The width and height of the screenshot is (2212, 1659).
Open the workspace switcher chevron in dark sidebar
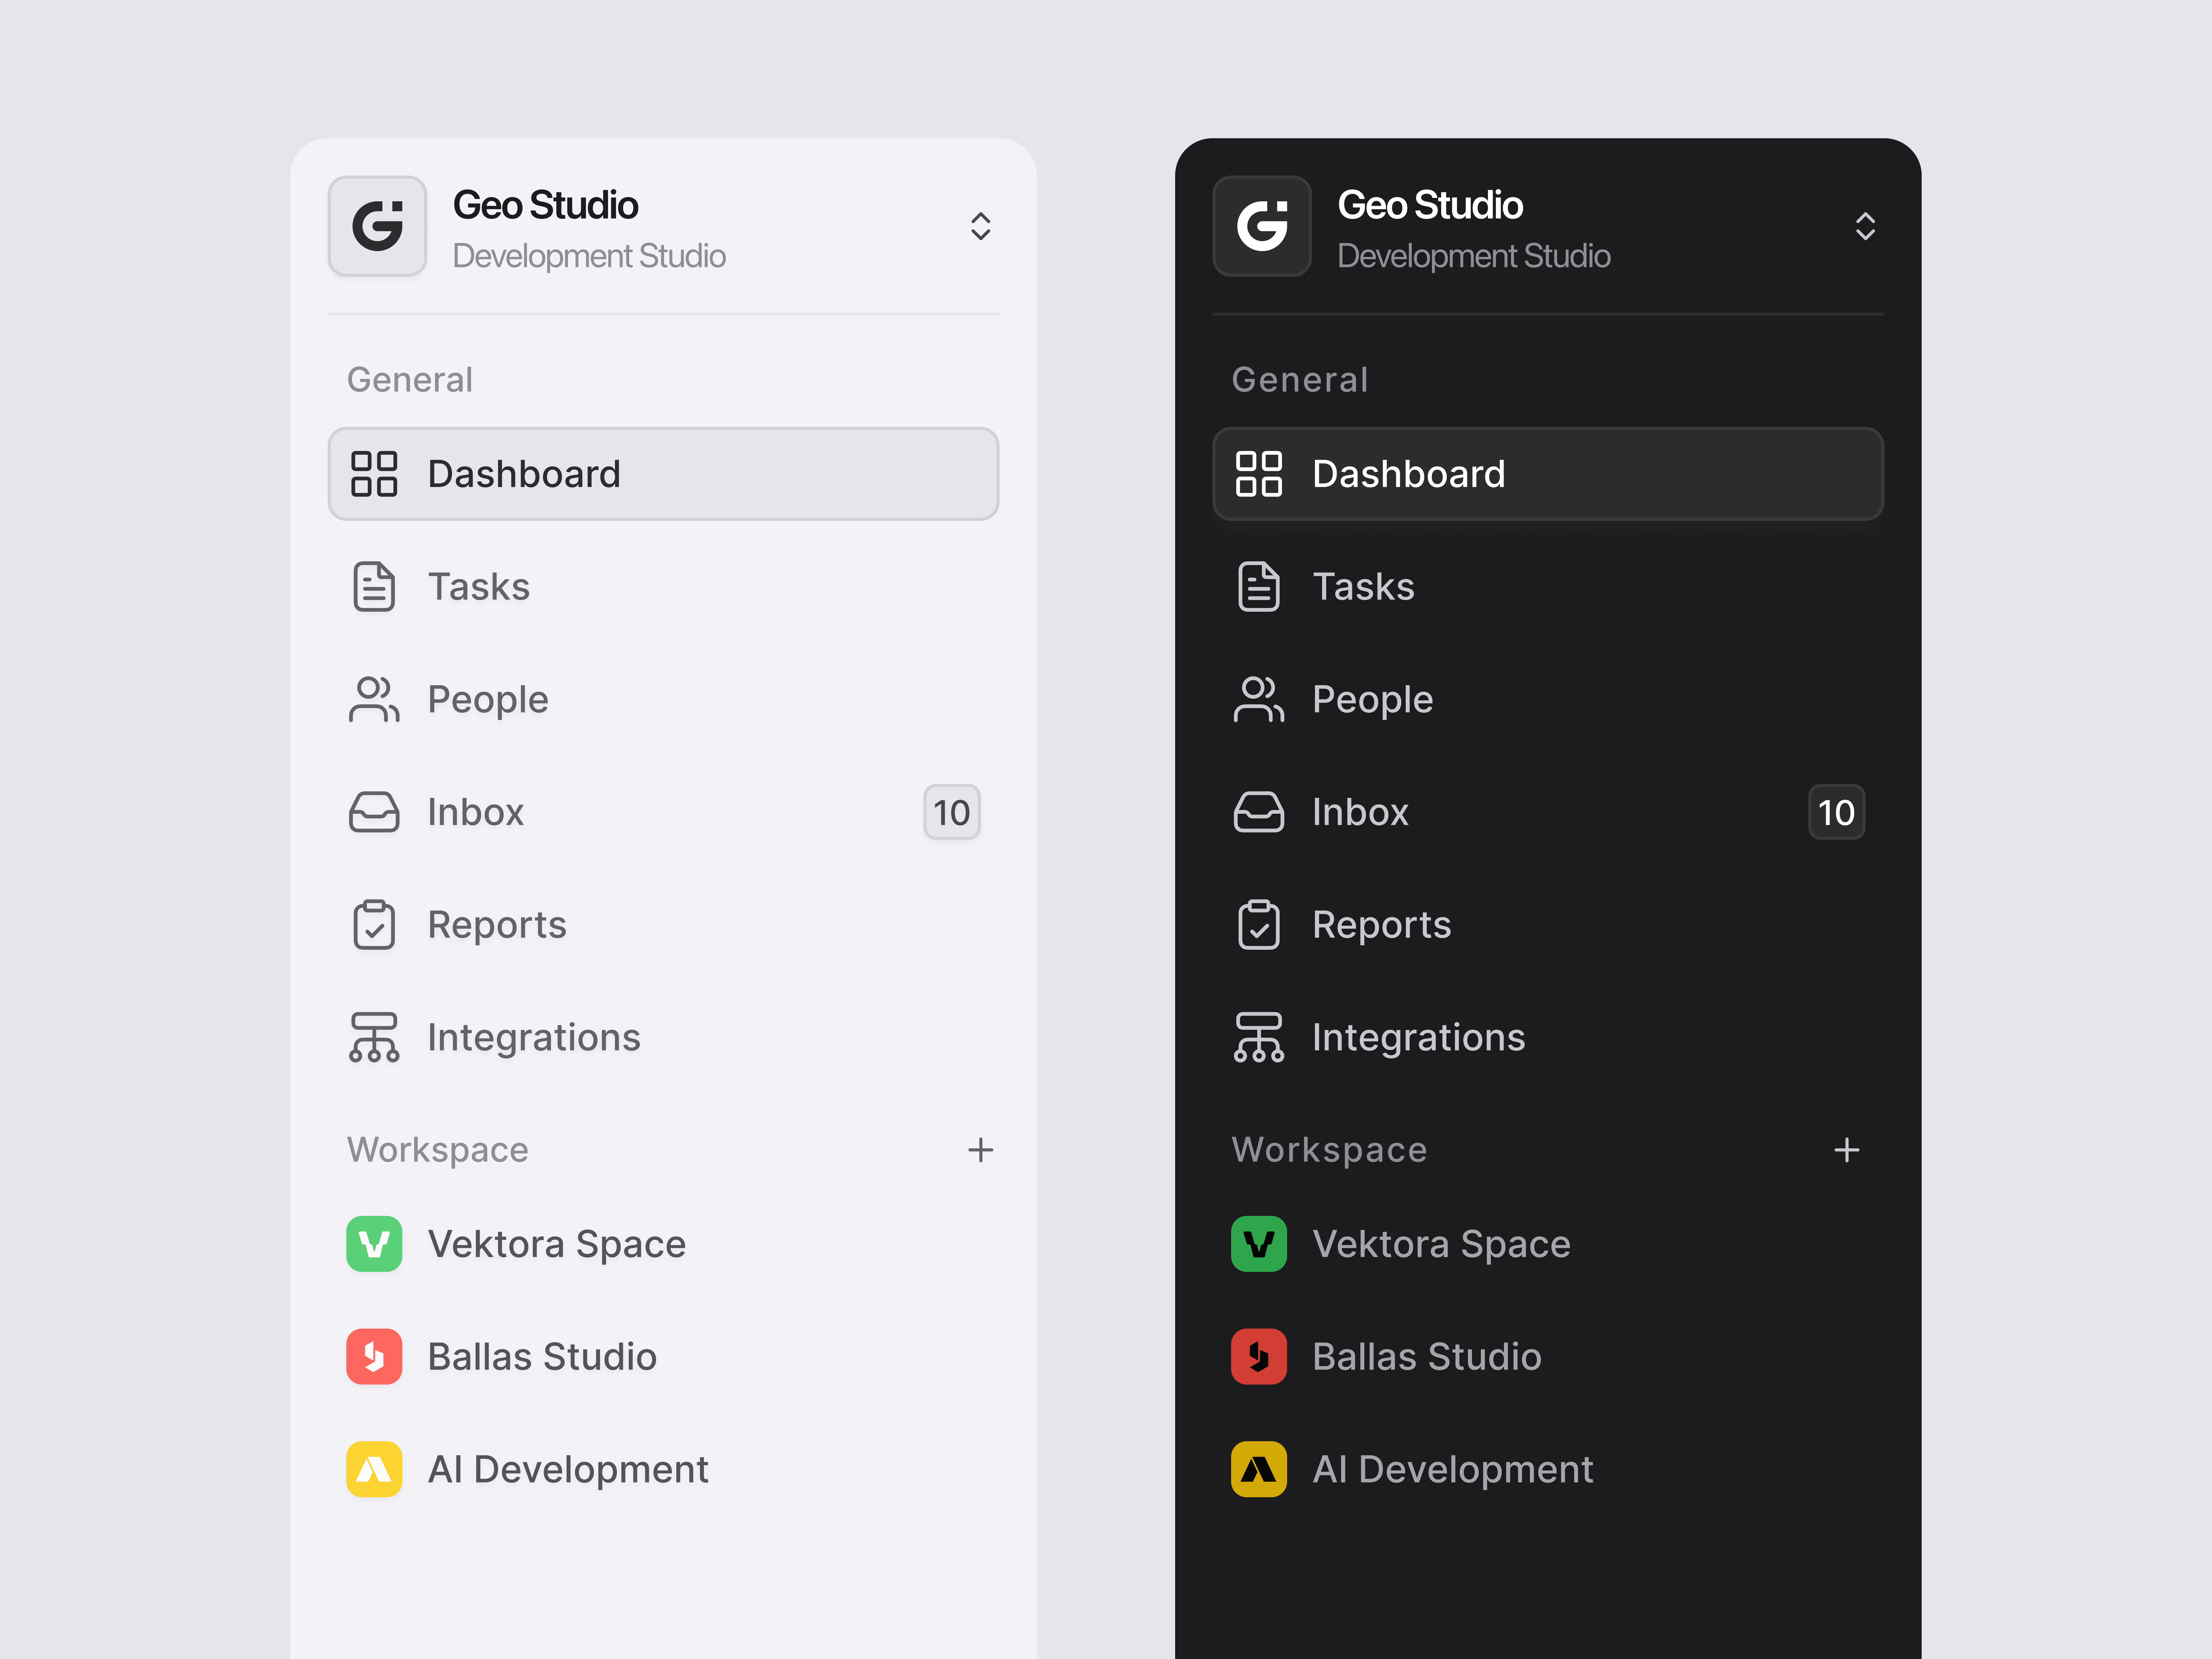(1866, 227)
